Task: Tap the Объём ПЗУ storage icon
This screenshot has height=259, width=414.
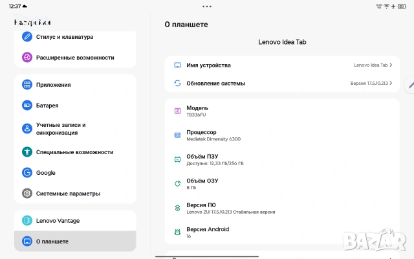Action: coord(177,159)
